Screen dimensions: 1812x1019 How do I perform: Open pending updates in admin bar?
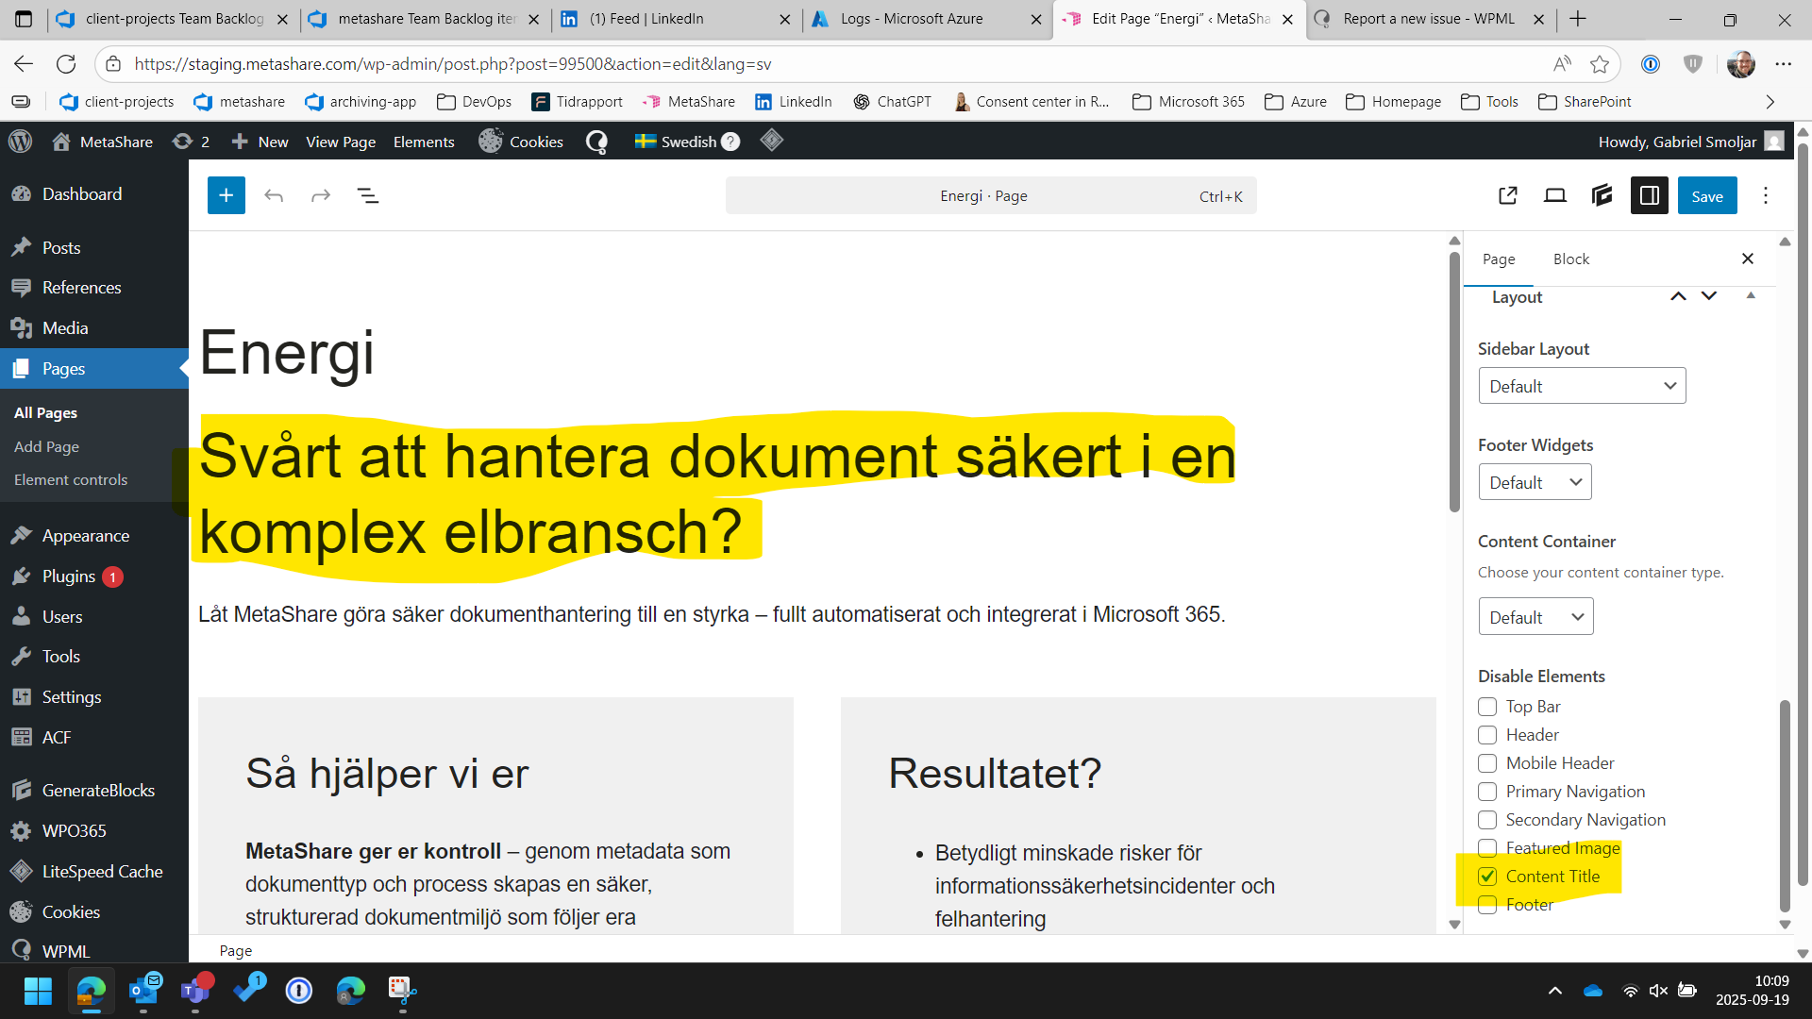191,142
